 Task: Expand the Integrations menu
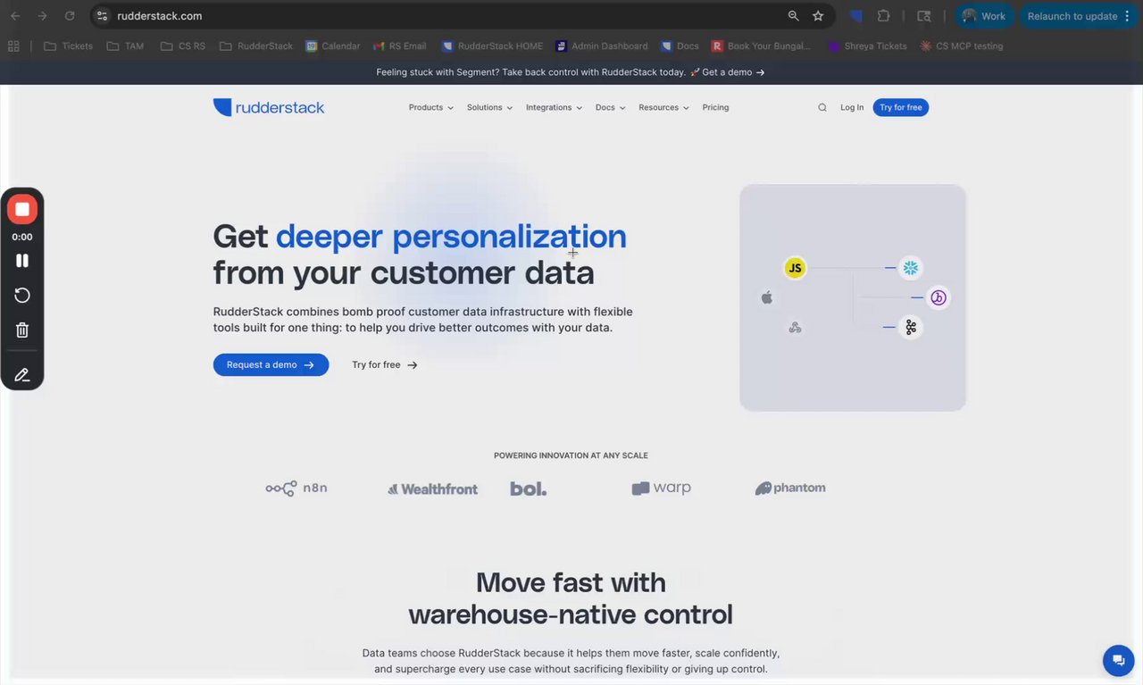point(554,107)
